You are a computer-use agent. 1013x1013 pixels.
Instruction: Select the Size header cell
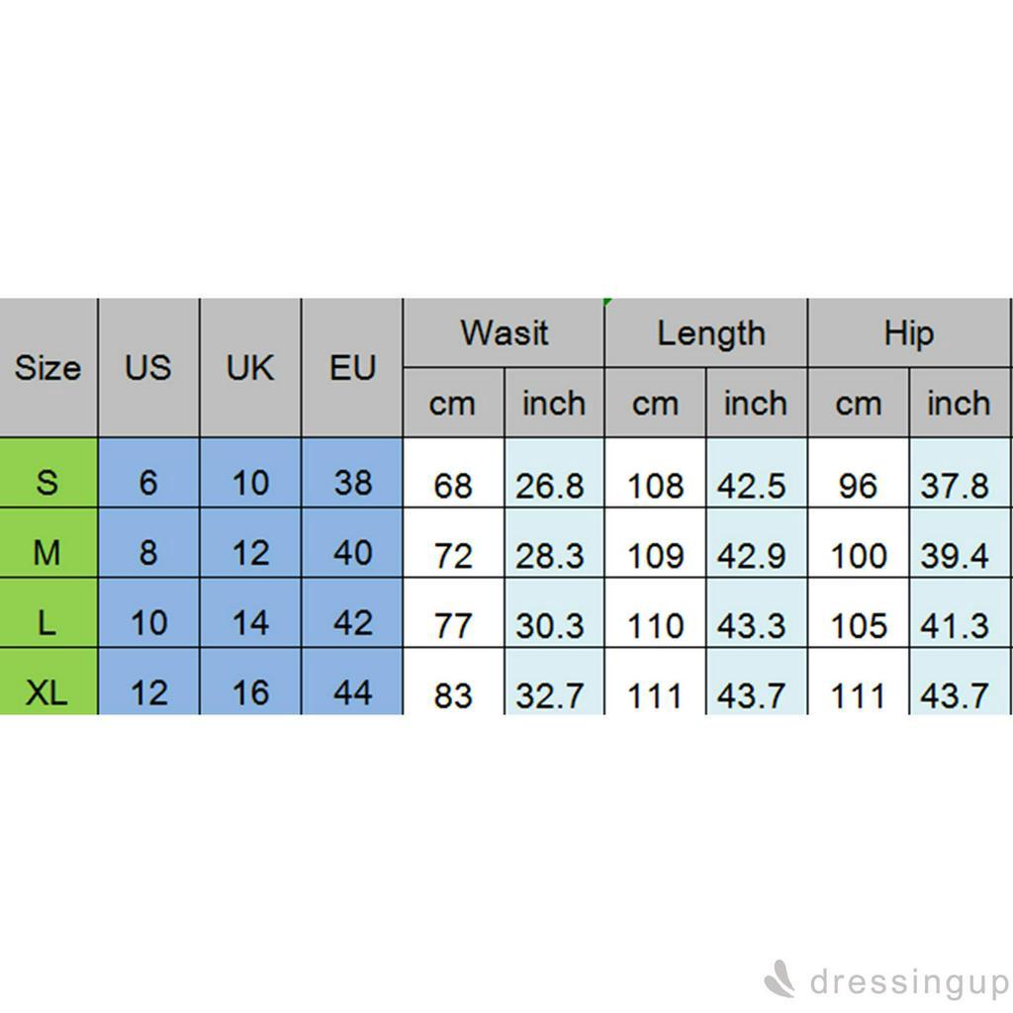[47, 368]
